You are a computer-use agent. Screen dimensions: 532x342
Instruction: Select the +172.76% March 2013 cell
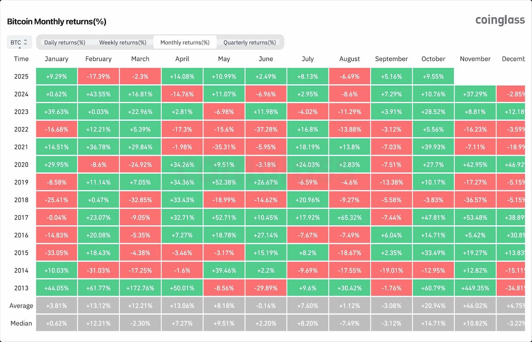click(140, 288)
